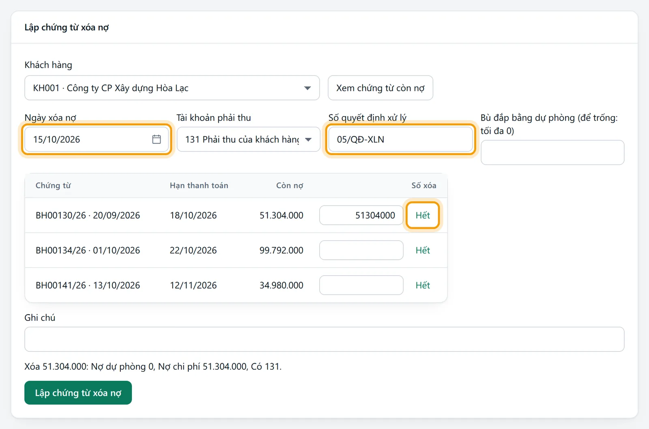Open the calendar picker icon for Ngày xóa nợ
Image resolution: width=649 pixels, height=429 pixels.
pos(157,139)
